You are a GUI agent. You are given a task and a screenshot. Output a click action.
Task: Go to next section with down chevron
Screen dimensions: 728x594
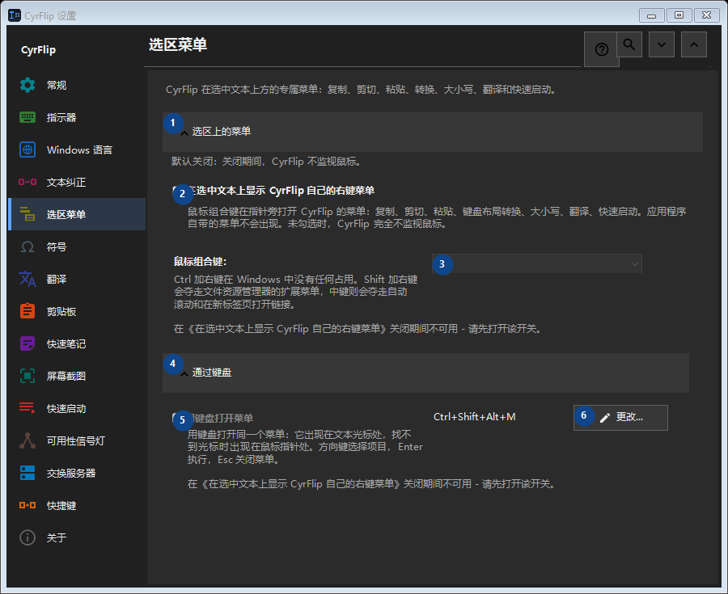pos(662,44)
